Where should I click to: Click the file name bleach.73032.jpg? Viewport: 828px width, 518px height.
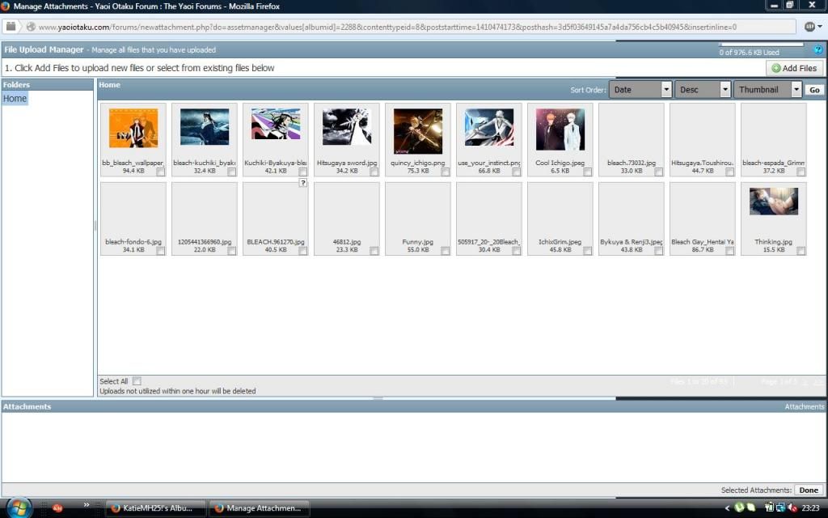point(632,163)
